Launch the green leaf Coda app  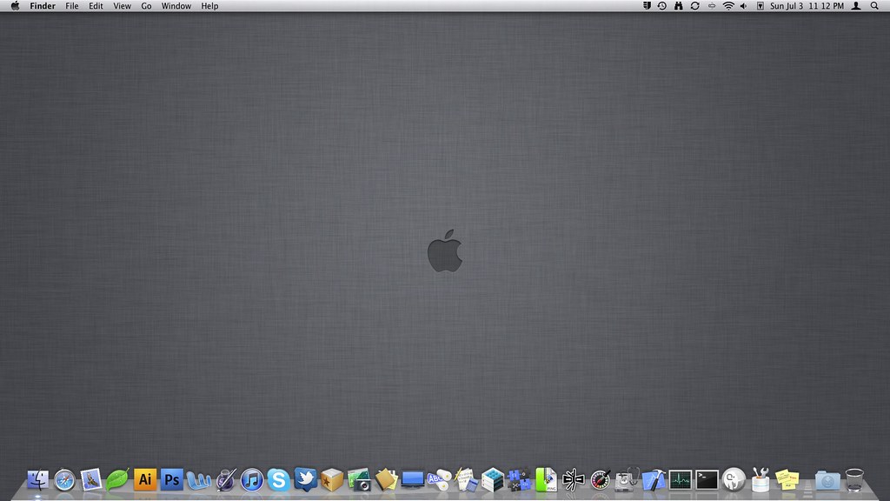tap(117, 480)
